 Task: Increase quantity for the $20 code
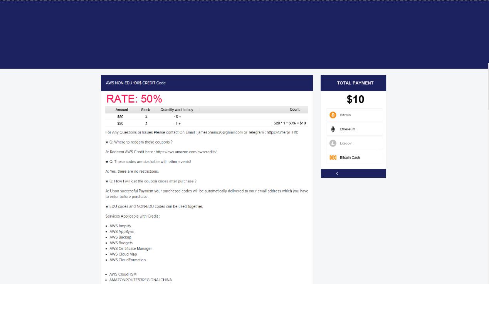point(180,124)
